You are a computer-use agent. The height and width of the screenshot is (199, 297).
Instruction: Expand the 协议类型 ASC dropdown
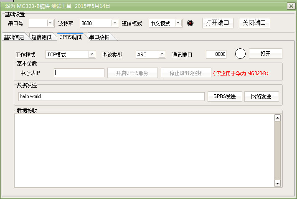pos(162,54)
